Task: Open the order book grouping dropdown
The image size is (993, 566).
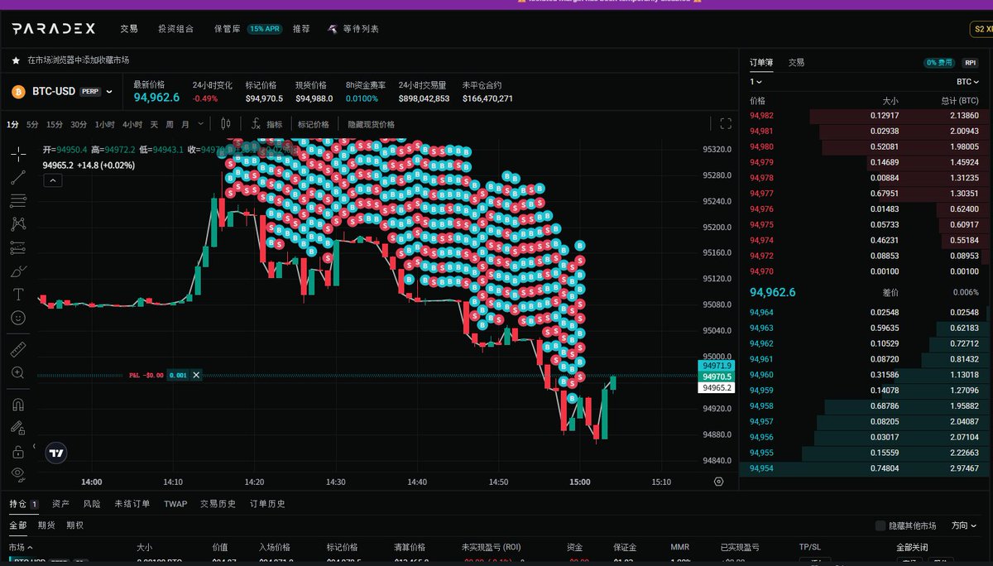Action: pyautogui.click(x=756, y=82)
